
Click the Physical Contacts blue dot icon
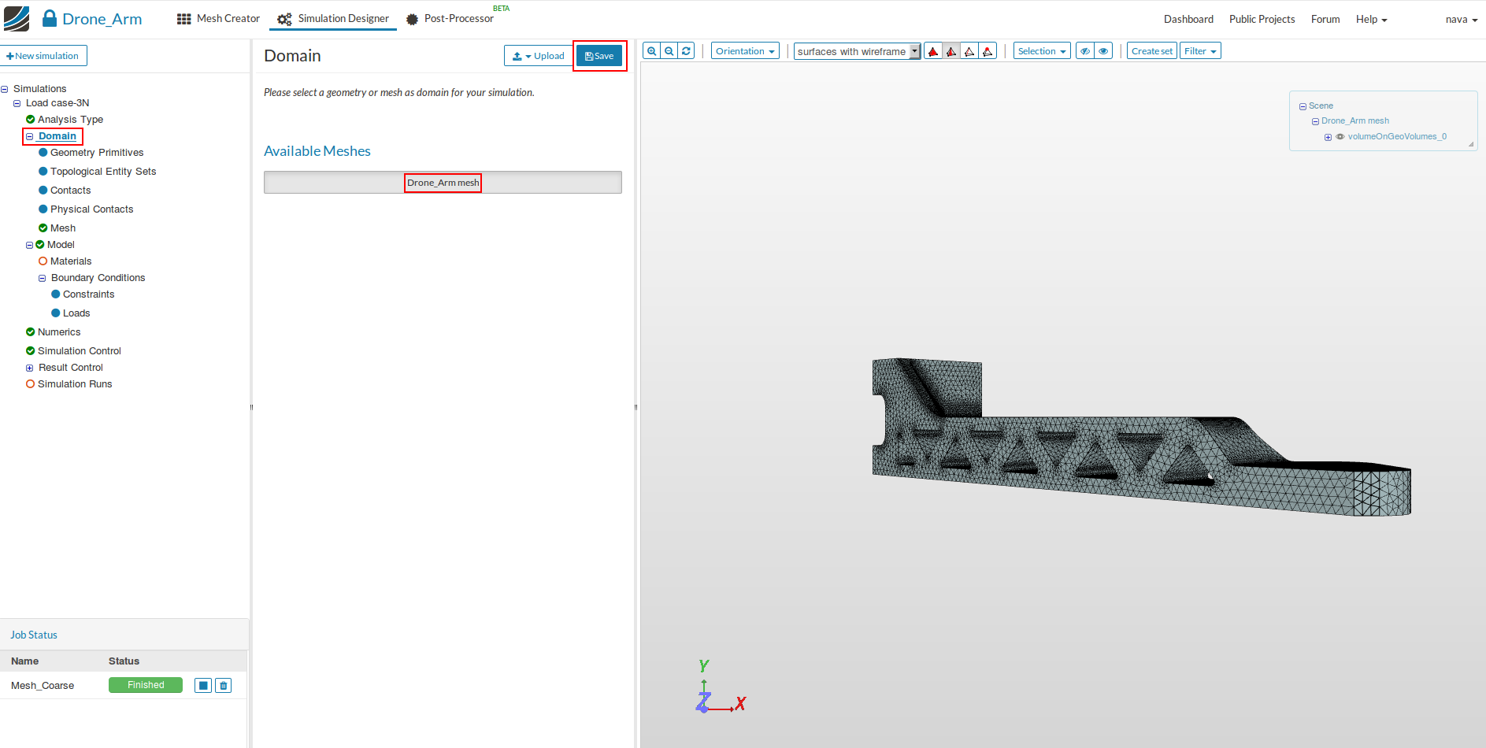(43, 209)
